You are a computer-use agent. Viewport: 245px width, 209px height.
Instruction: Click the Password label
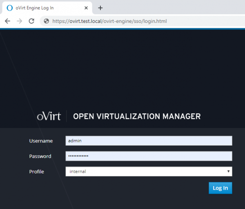(x=40, y=156)
